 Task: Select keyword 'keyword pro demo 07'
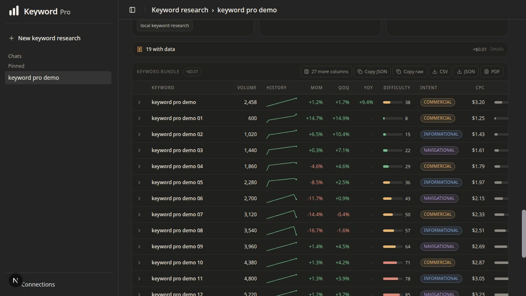(x=177, y=215)
